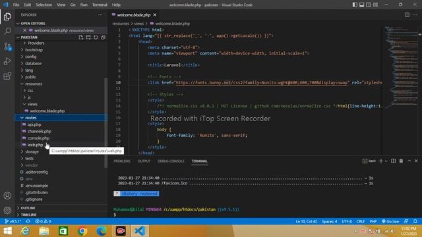
Task: Click New File icon in PAKISTAN header
Action: pyautogui.click(x=80, y=38)
